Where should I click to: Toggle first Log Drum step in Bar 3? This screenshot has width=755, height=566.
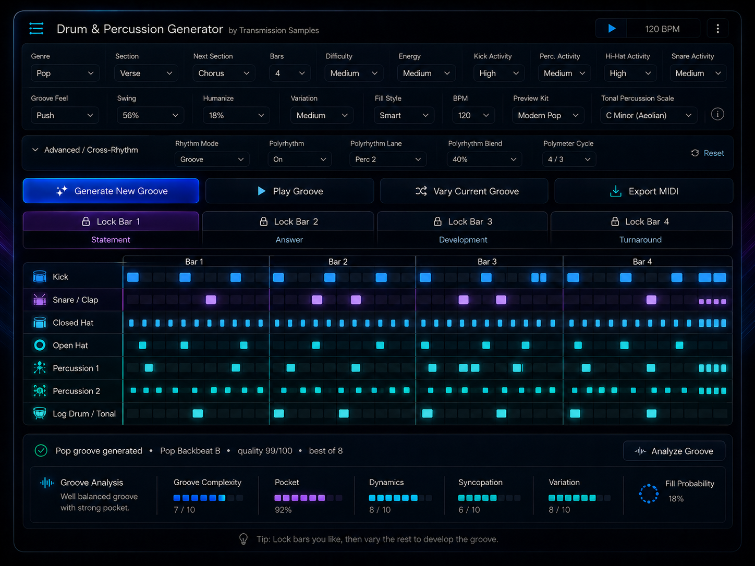[427, 413]
